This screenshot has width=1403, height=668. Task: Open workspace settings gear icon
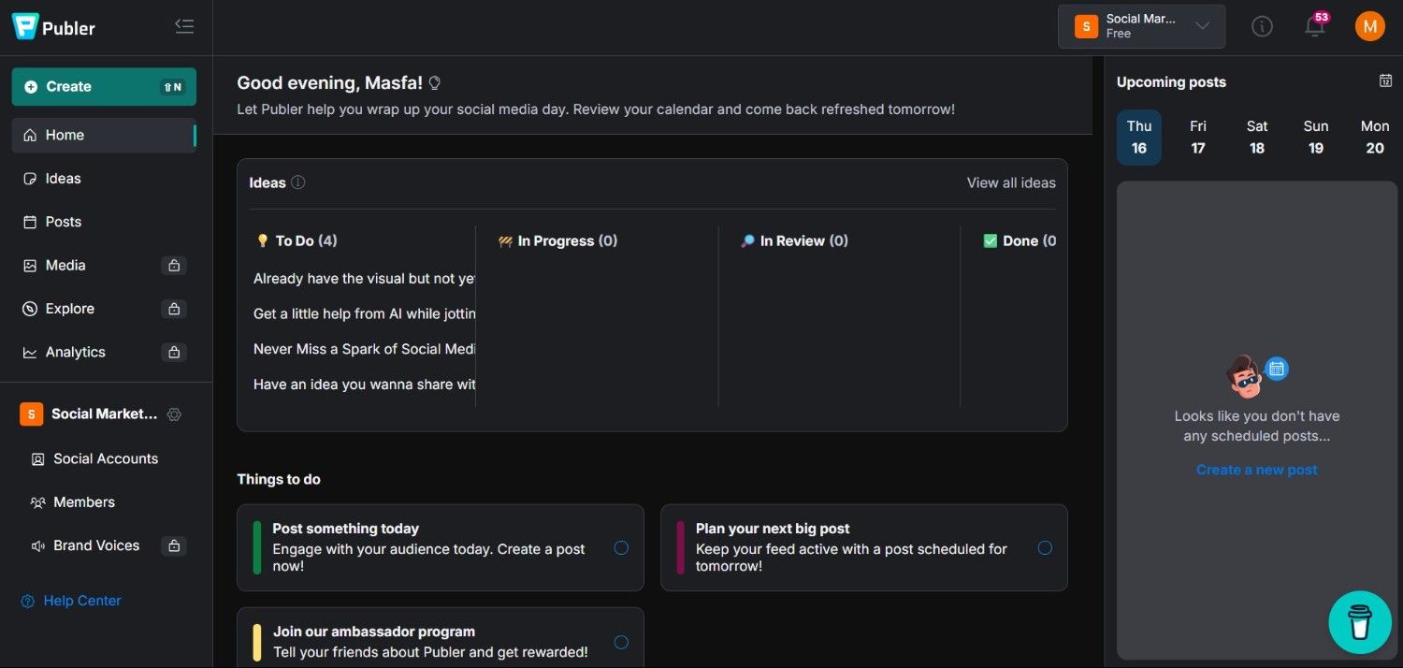click(174, 414)
